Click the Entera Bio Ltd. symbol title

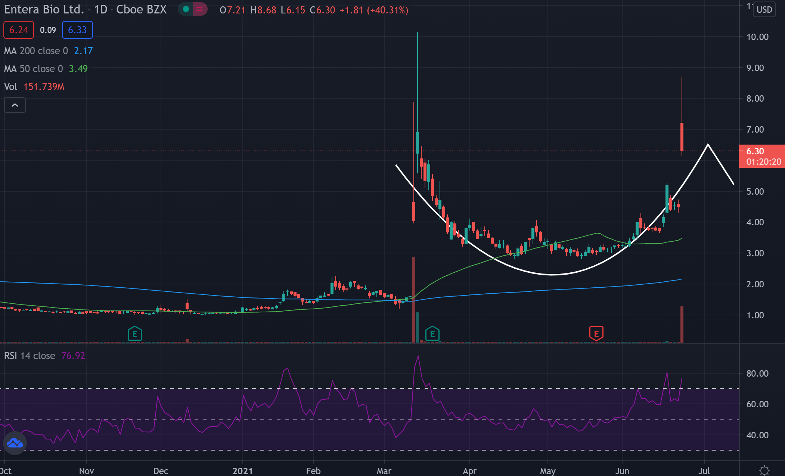pos(44,9)
